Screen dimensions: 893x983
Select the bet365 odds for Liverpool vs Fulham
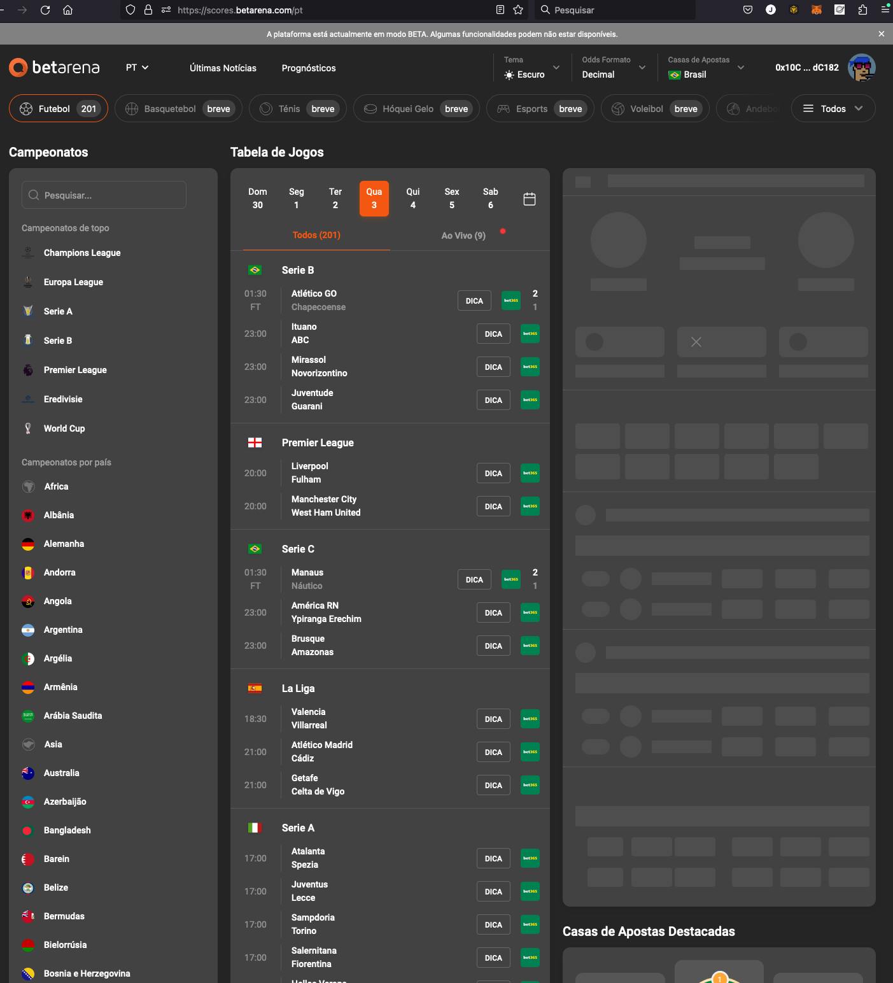tap(530, 473)
